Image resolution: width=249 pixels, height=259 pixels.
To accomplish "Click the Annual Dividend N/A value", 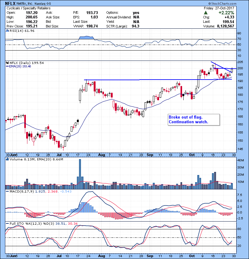I will point(136,17).
